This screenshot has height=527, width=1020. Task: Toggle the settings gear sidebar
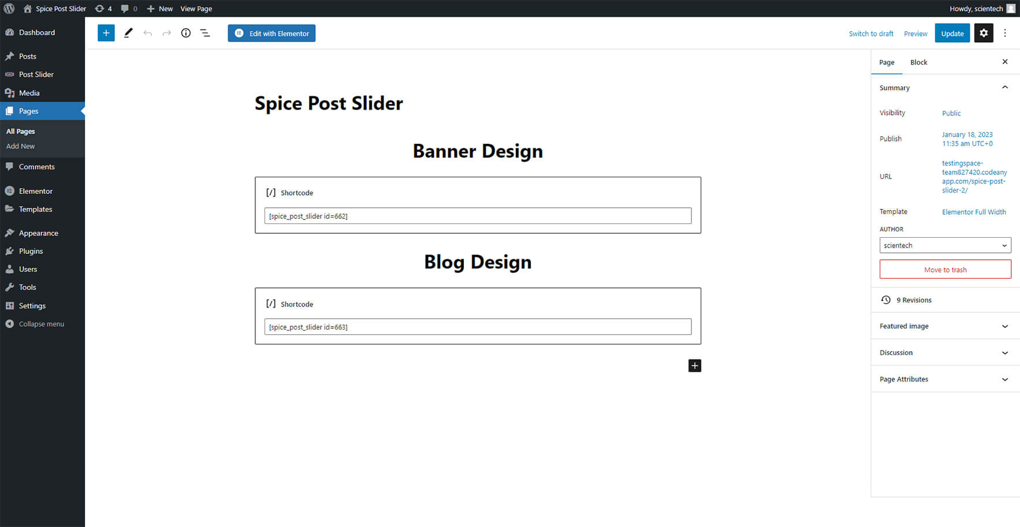tap(984, 33)
